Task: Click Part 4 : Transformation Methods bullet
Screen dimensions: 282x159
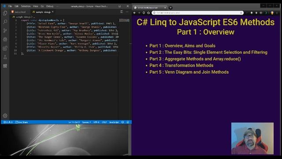Action: (181, 65)
